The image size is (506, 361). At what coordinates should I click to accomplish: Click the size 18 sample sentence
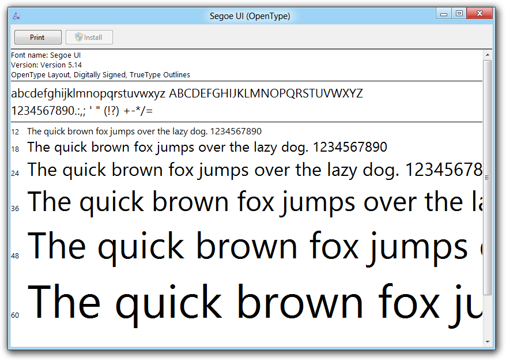click(207, 148)
